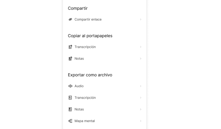
Task: Choose Notas label under Copiar al portapapeles
Action: coord(79,59)
